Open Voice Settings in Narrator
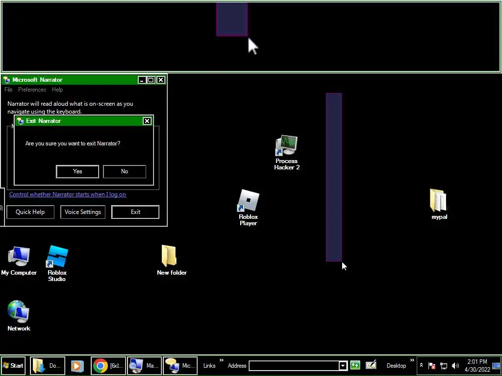This screenshot has width=502, height=376. [x=82, y=212]
